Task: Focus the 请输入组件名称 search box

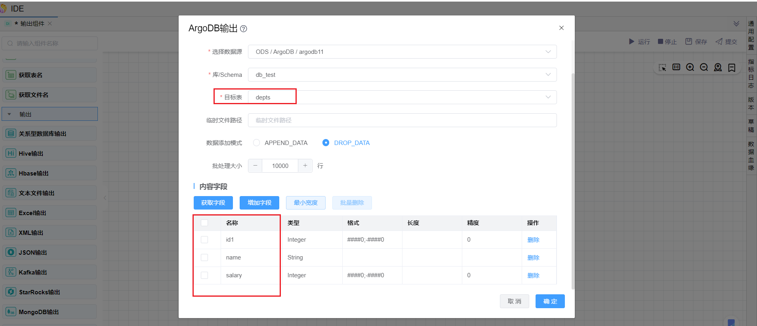Action: [50, 44]
